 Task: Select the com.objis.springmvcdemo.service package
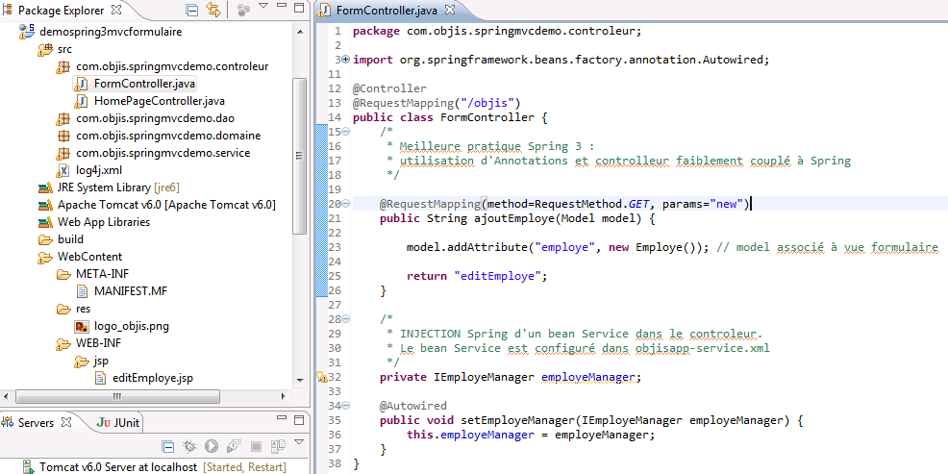point(162,153)
